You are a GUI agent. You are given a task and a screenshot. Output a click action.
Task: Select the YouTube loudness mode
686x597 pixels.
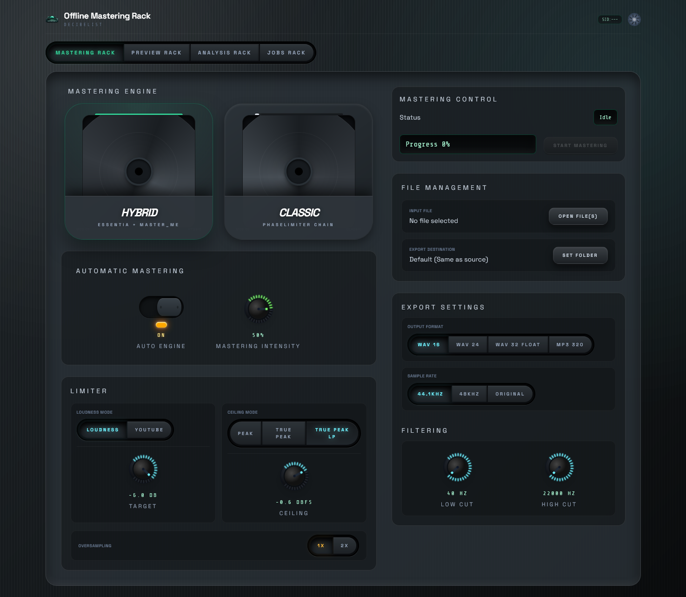pyautogui.click(x=149, y=429)
